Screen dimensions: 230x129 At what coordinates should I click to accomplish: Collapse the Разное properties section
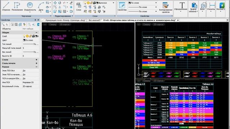(x=36, y=67)
